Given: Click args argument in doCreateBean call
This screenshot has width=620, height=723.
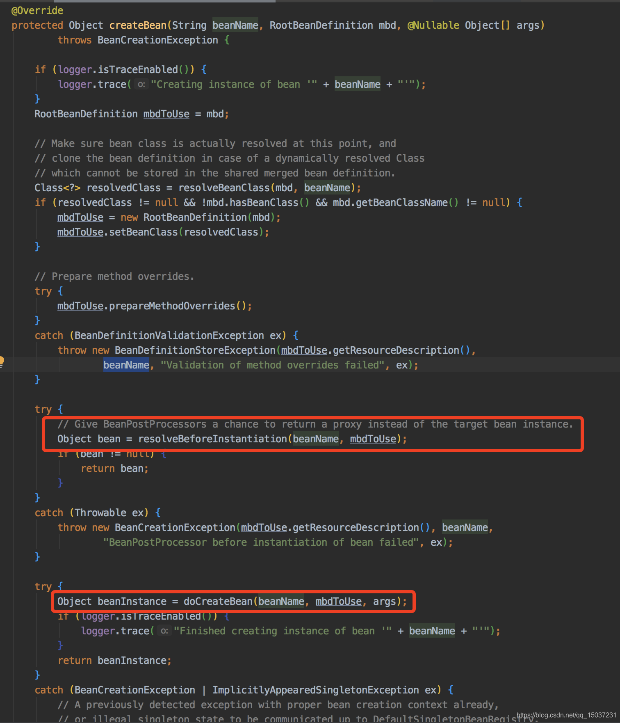Looking at the screenshot, I should click(x=384, y=602).
